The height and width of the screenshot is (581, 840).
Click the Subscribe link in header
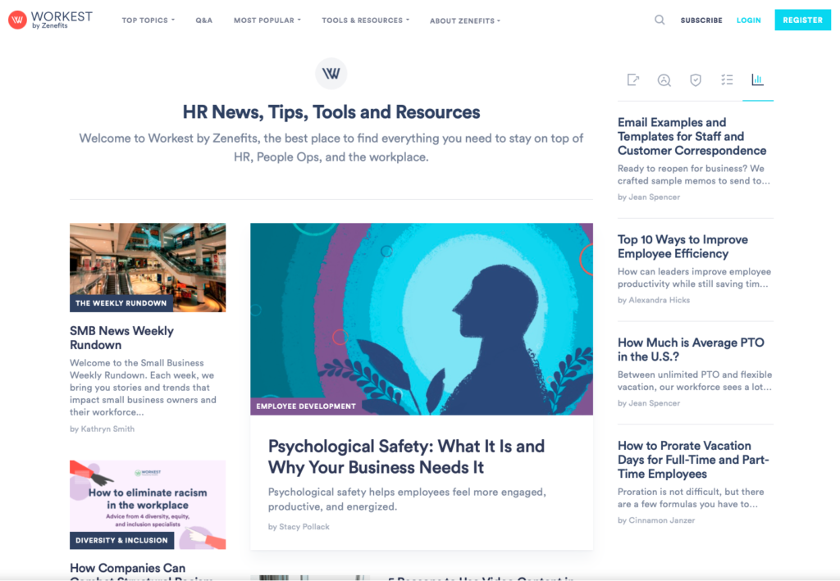(701, 20)
